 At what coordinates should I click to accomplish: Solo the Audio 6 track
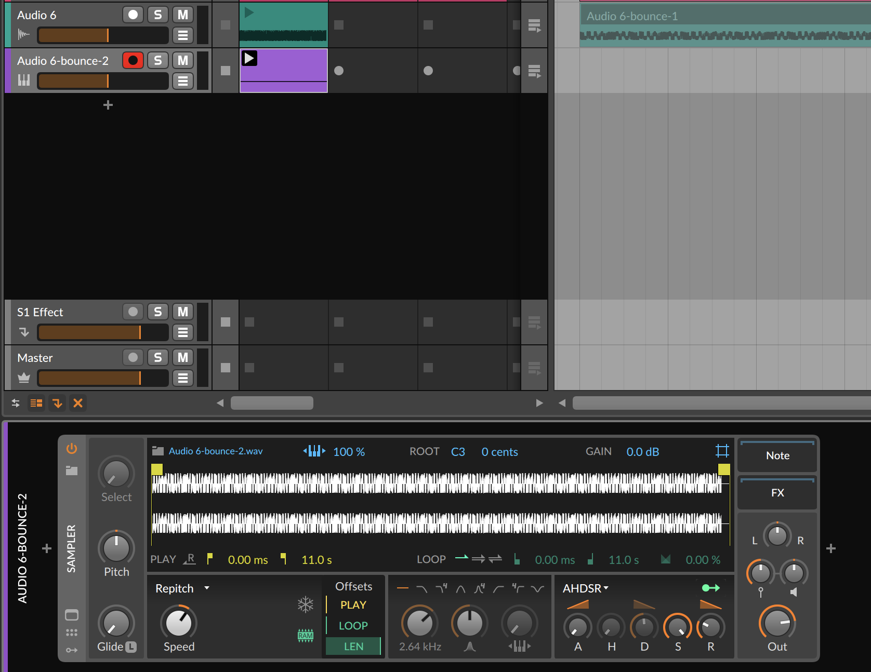coord(157,15)
